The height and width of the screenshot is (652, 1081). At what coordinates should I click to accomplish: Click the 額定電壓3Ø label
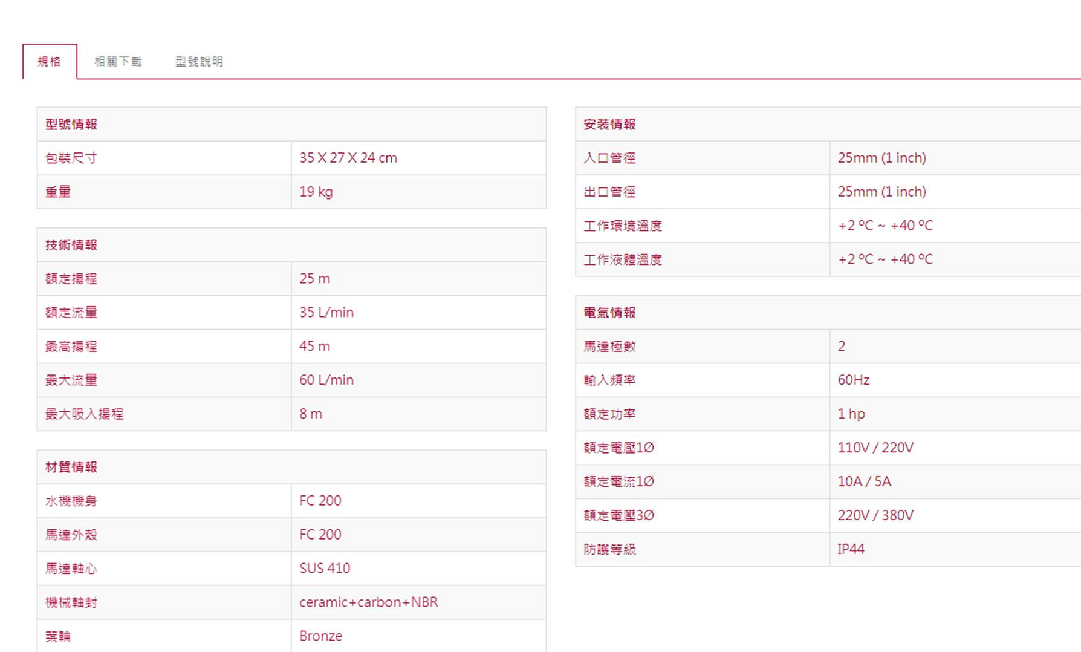619,516
